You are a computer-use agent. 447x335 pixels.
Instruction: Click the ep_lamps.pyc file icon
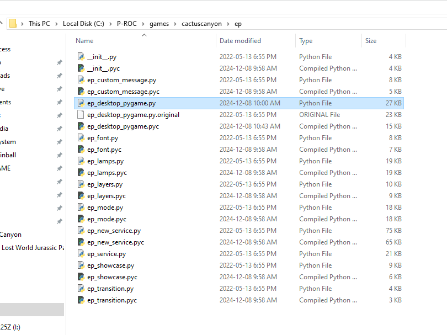click(81, 173)
